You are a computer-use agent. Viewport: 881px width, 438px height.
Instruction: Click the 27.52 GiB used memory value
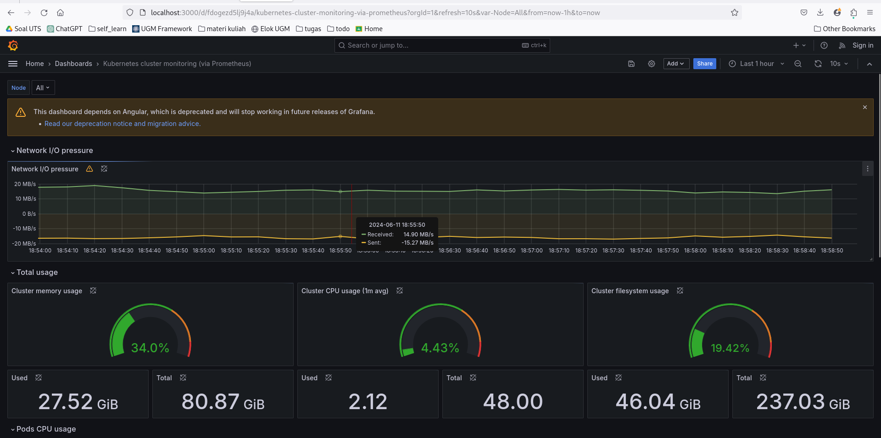78,402
